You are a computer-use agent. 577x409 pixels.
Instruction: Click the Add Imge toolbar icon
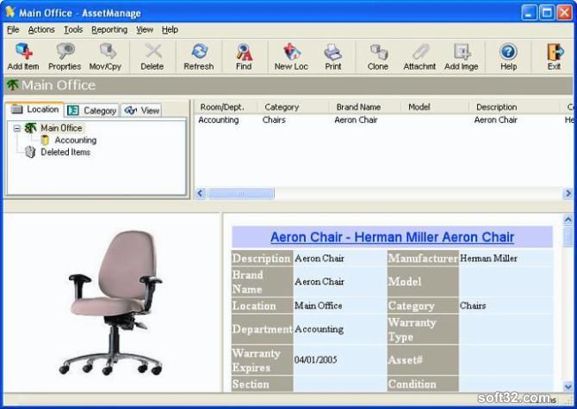pos(462,52)
